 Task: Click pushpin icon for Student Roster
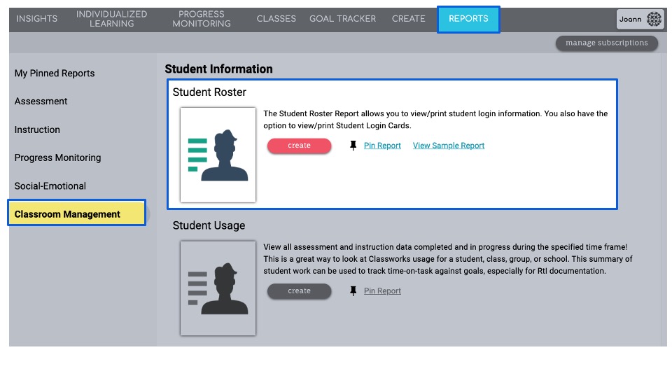353,146
